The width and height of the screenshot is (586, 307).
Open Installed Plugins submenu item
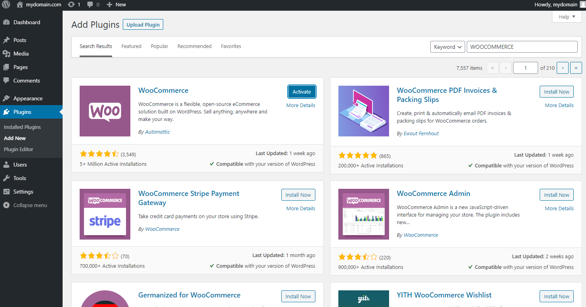[x=23, y=127]
